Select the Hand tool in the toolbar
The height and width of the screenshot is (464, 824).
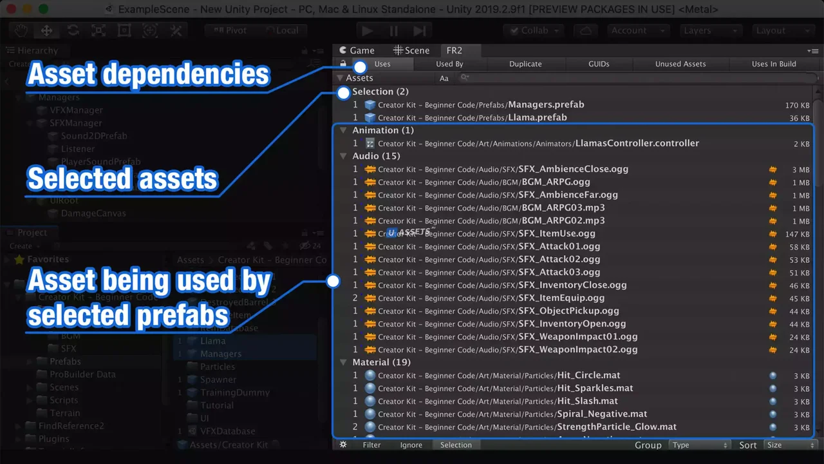pos(21,30)
